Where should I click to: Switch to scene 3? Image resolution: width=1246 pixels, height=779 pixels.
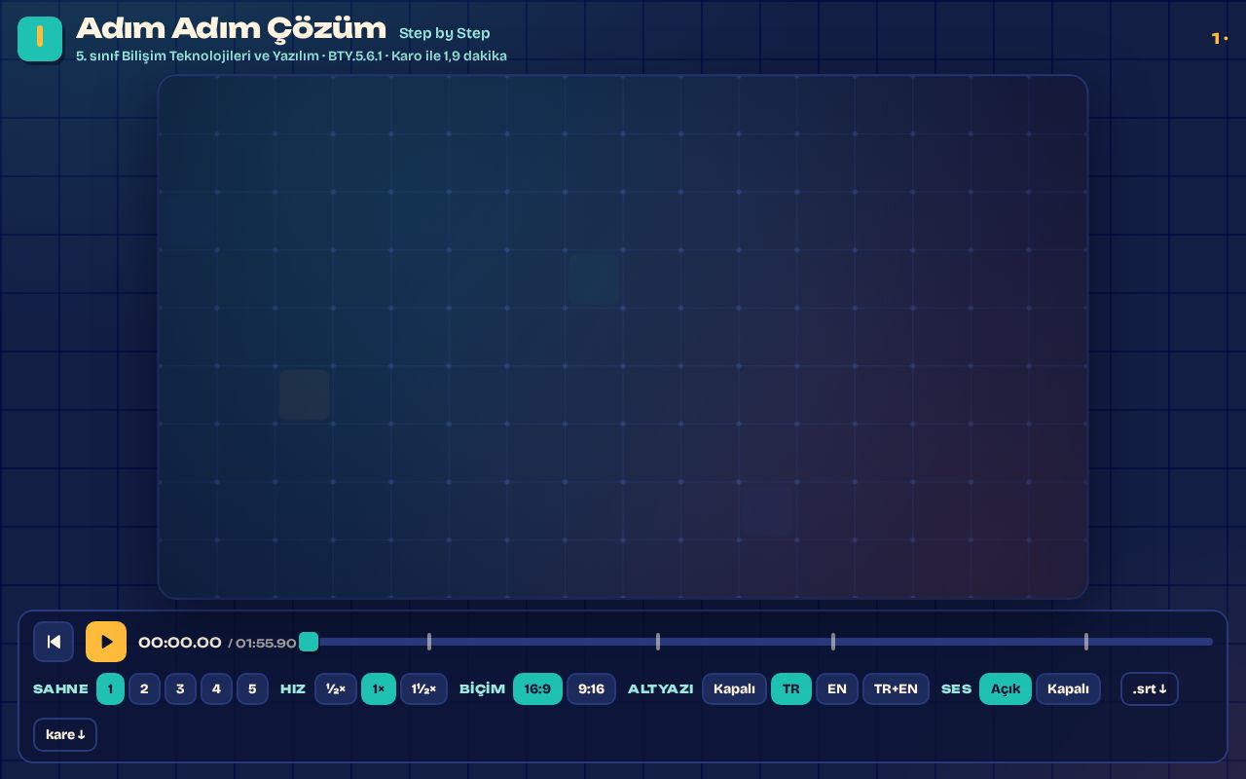180,688
